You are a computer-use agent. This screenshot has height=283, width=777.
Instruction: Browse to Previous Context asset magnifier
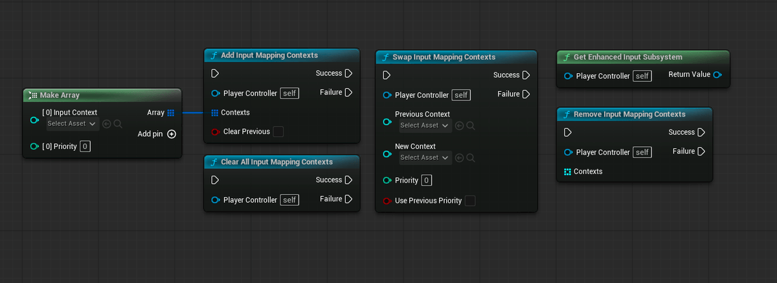point(471,126)
